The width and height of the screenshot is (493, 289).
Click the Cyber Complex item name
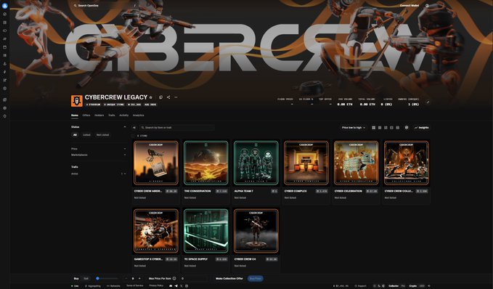pyautogui.click(x=296, y=191)
